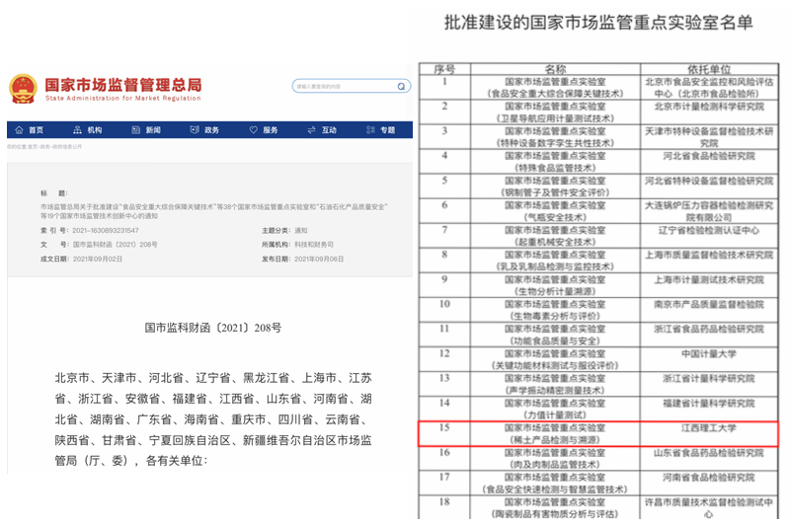
Task: Click the national emblem logo
Action: point(23,89)
